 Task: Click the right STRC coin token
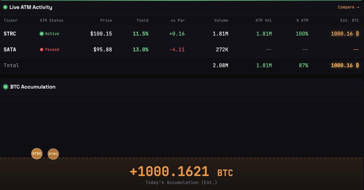(x=53, y=154)
